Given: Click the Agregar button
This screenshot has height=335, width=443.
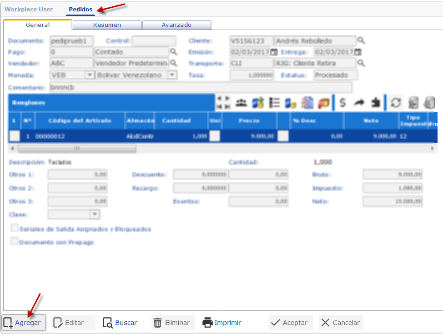Looking at the screenshot, I should point(23,322).
